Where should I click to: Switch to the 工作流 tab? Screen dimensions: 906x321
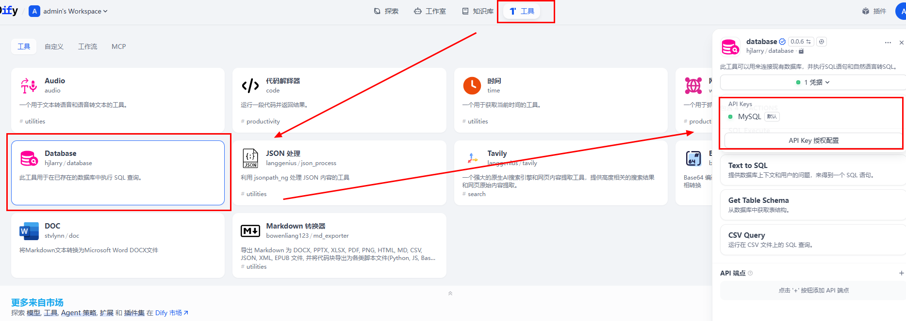[x=88, y=46]
